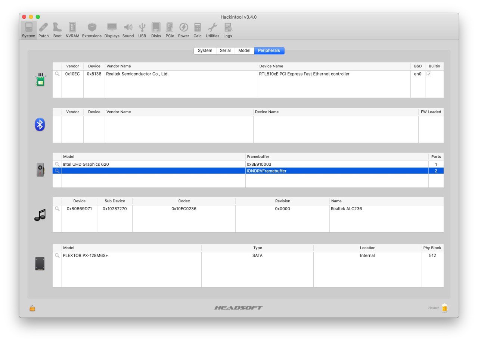478x343 pixels.
Task: Select the PLEXTOR PX-128M6S+ model cell
Action: (86, 255)
